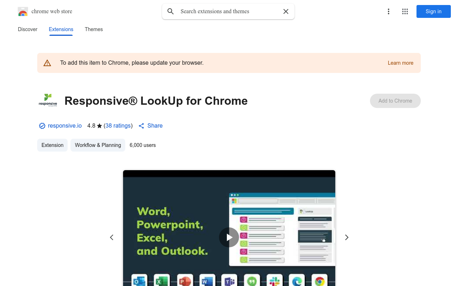This screenshot has width=458, height=286.
Task: Click the Teams icon in the video preview
Action: 229,281
